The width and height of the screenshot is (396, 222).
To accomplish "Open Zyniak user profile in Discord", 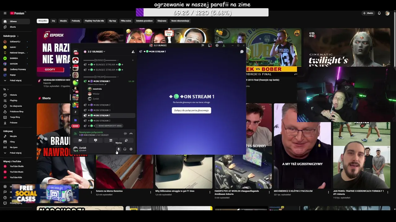I will point(83,149).
